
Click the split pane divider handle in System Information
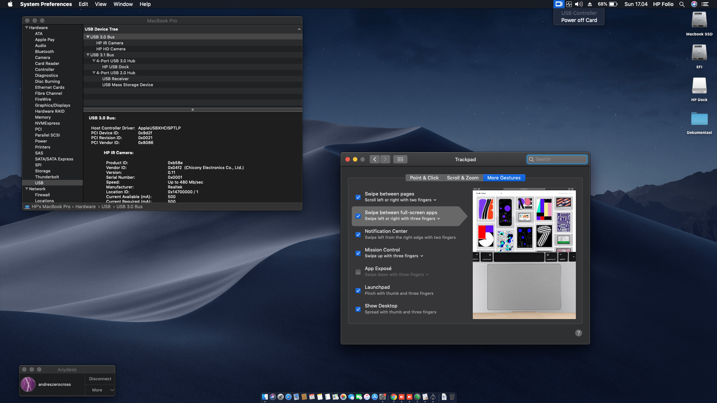click(193, 110)
